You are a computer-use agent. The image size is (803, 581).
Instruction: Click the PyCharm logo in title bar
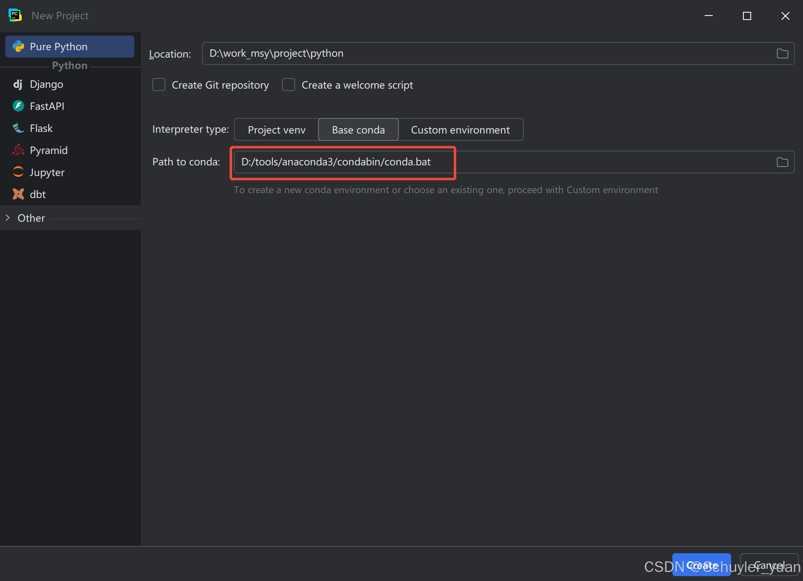pos(15,16)
